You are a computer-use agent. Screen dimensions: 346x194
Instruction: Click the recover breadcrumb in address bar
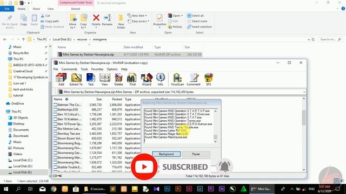[82, 39]
